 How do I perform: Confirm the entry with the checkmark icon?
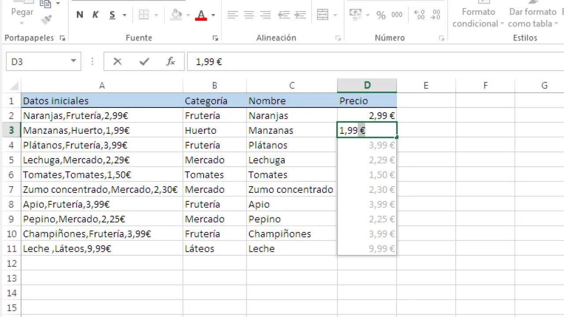(144, 62)
